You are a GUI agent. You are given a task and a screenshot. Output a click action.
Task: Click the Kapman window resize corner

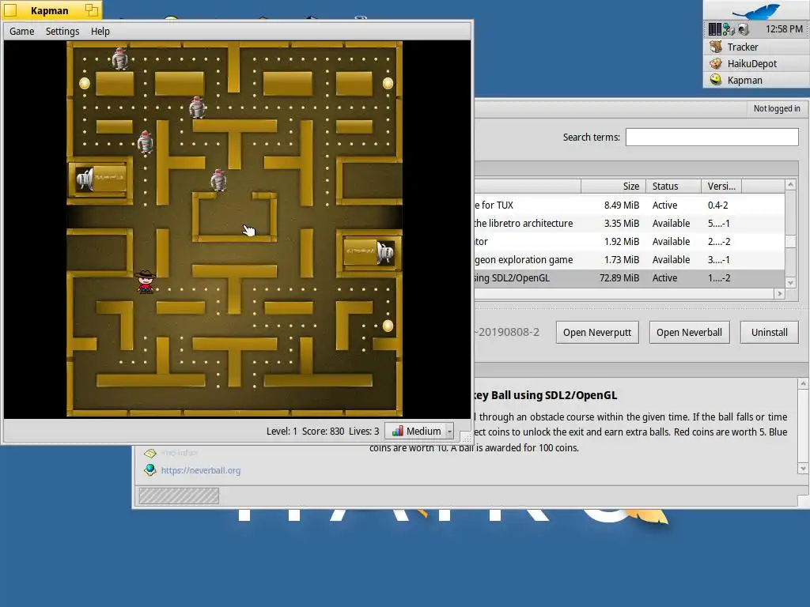point(467,438)
